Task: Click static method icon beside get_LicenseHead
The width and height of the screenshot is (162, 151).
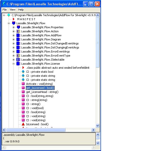Action: tap(23, 92)
